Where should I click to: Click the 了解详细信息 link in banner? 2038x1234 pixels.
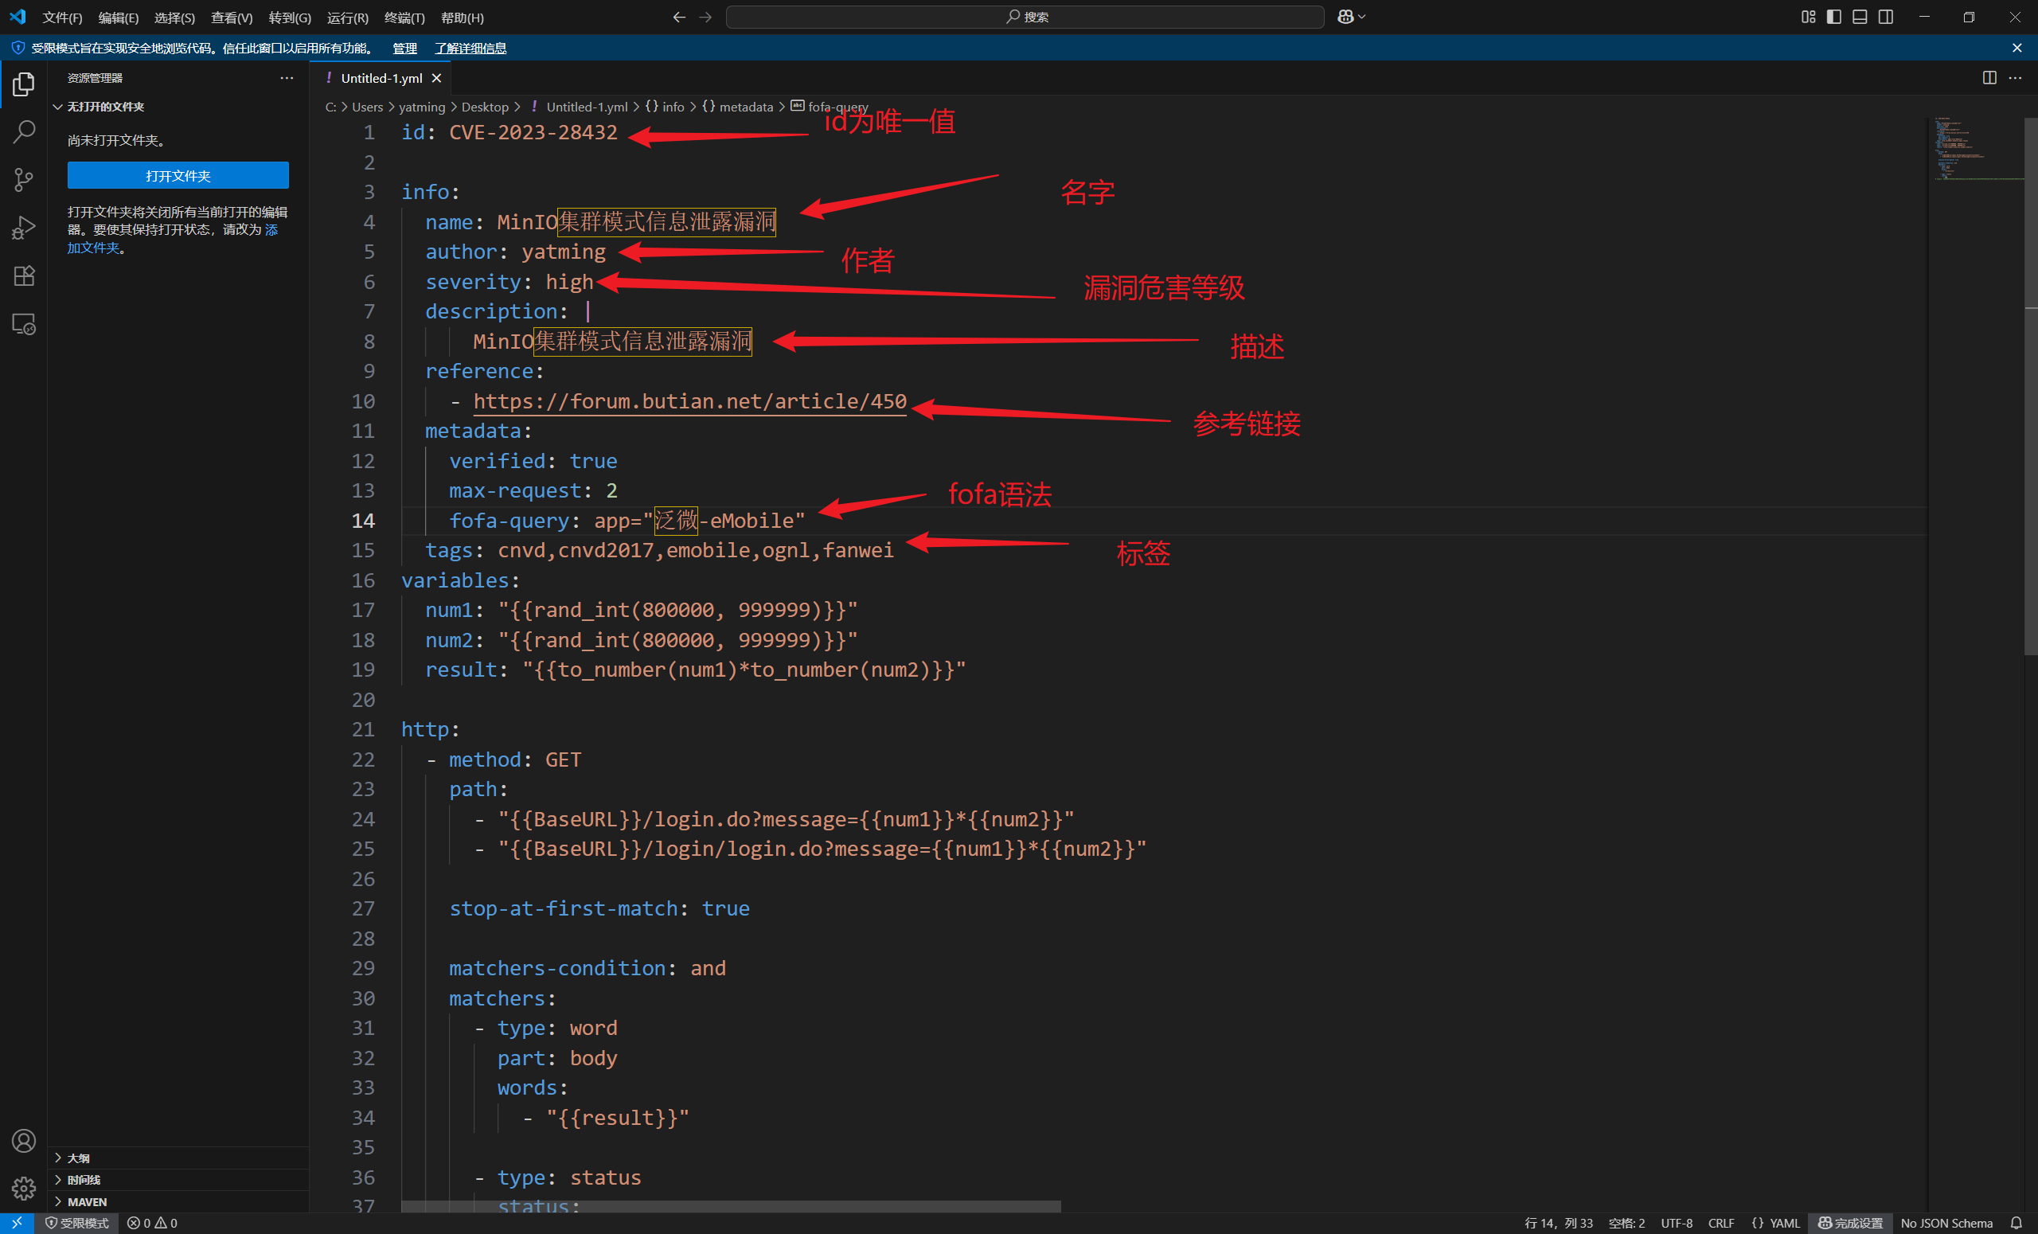tap(470, 48)
